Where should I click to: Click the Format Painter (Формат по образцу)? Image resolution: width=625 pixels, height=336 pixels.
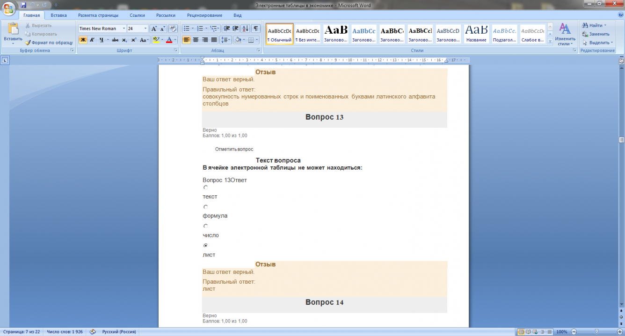pos(49,43)
